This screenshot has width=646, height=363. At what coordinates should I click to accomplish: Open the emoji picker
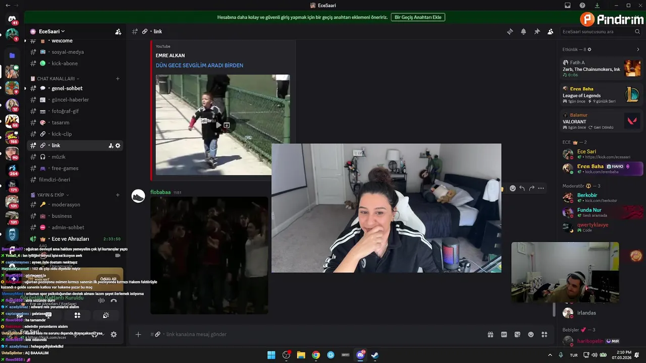click(x=531, y=334)
